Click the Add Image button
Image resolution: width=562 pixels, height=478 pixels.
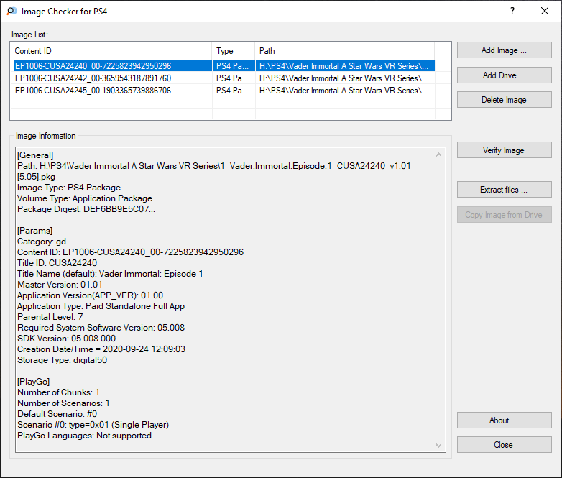[504, 50]
